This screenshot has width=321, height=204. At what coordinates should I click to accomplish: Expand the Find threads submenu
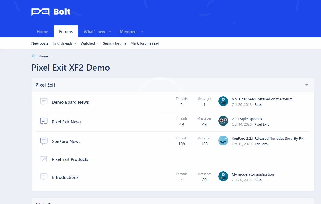76,43
